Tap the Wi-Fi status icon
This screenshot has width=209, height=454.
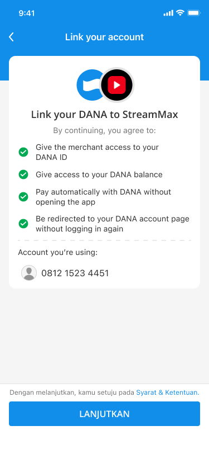(181, 13)
